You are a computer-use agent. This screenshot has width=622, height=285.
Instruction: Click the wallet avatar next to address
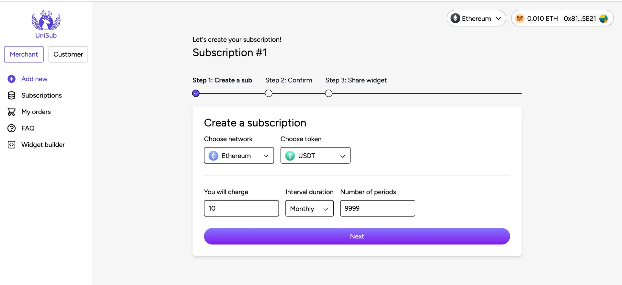[x=603, y=18]
